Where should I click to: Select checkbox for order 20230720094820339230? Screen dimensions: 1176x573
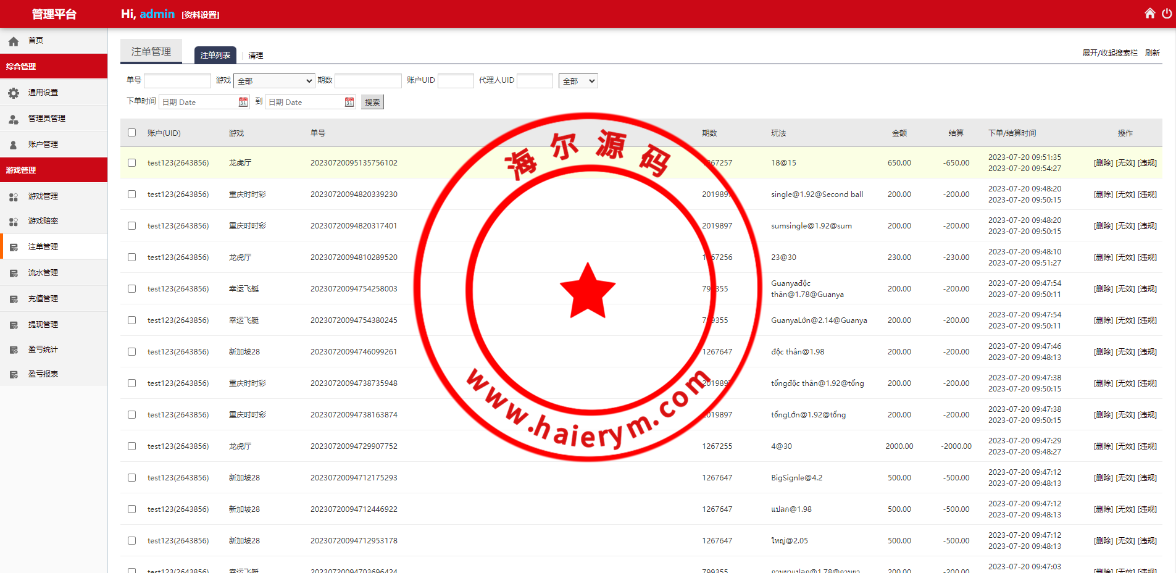131,194
